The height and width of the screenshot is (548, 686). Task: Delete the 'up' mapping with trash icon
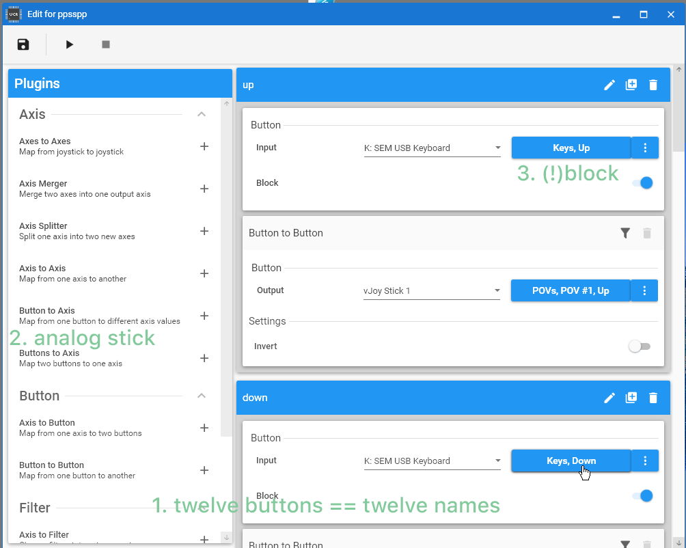pyautogui.click(x=653, y=85)
